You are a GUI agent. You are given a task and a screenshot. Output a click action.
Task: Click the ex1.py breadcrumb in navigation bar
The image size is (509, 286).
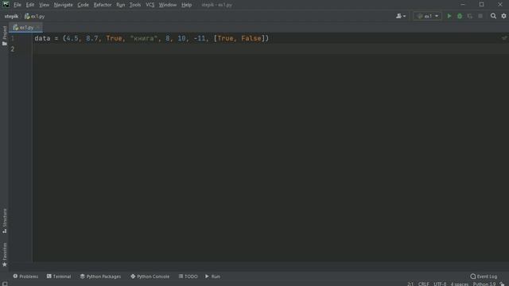[35, 16]
